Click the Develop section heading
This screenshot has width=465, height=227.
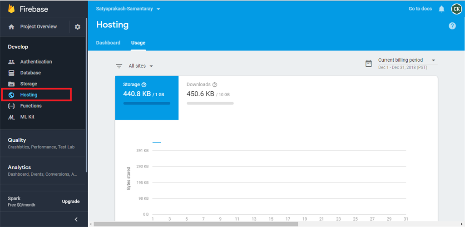point(18,47)
